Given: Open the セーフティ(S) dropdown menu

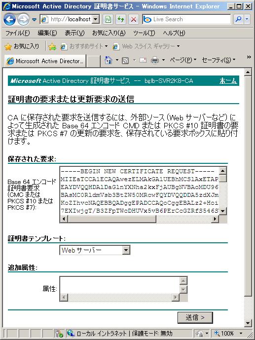Looking at the screenshot, I should pyautogui.click(x=219, y=60).
